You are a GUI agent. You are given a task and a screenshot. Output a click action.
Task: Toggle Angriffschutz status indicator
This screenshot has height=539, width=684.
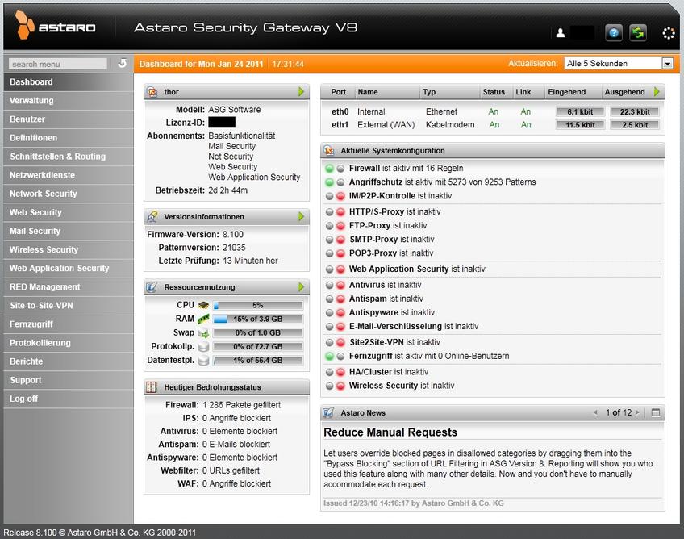[335, 182]
